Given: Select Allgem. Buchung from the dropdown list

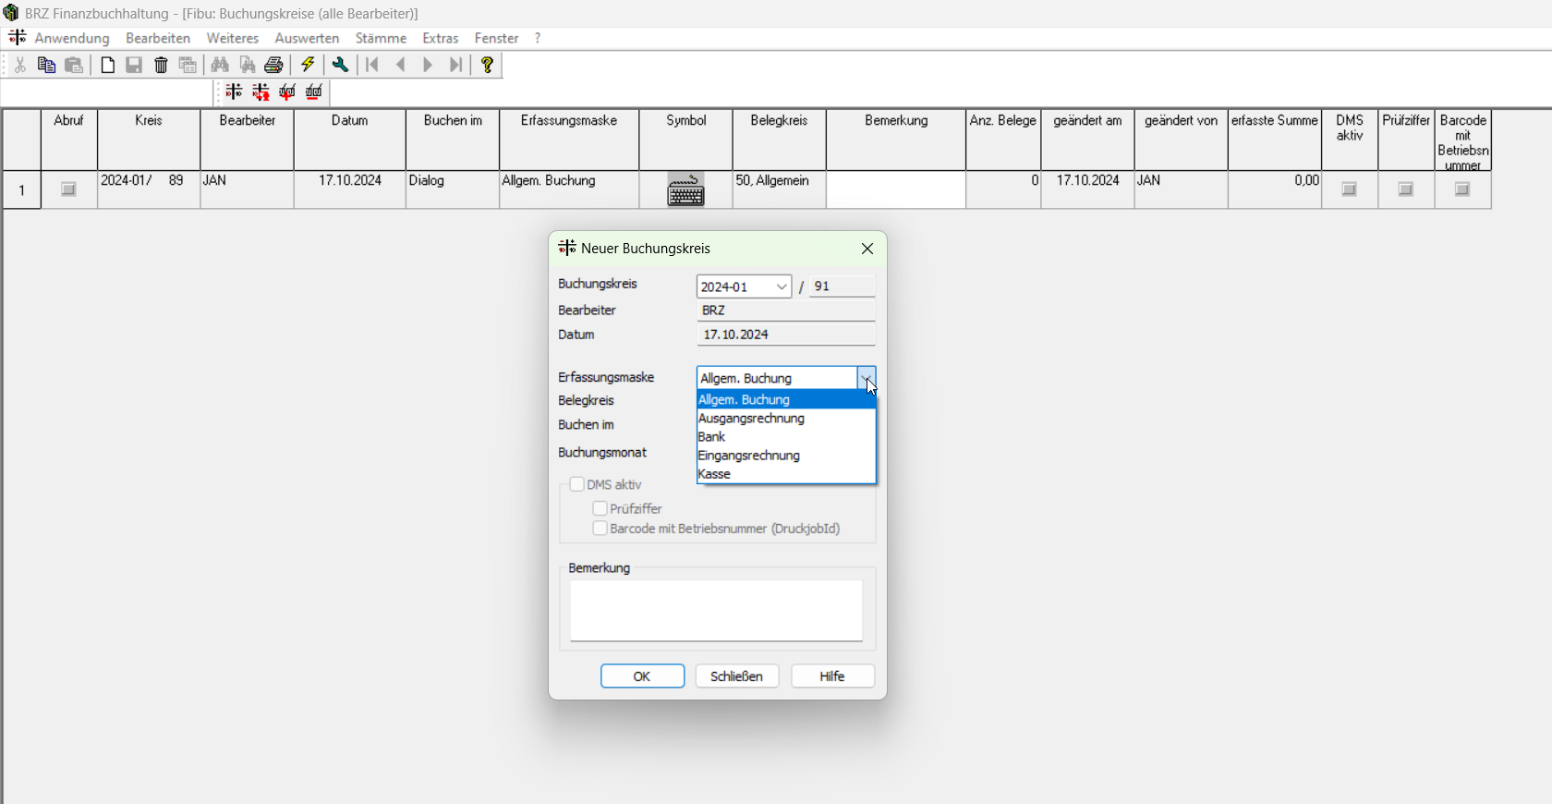Looking at the screenshot, I should pos(786,400).
